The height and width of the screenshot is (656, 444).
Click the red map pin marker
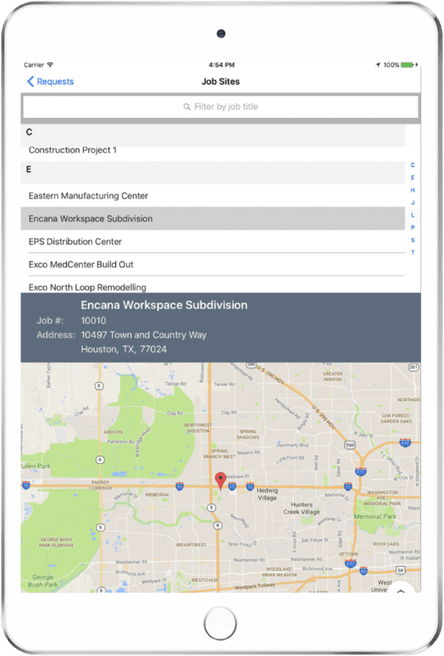coord(220,480)
